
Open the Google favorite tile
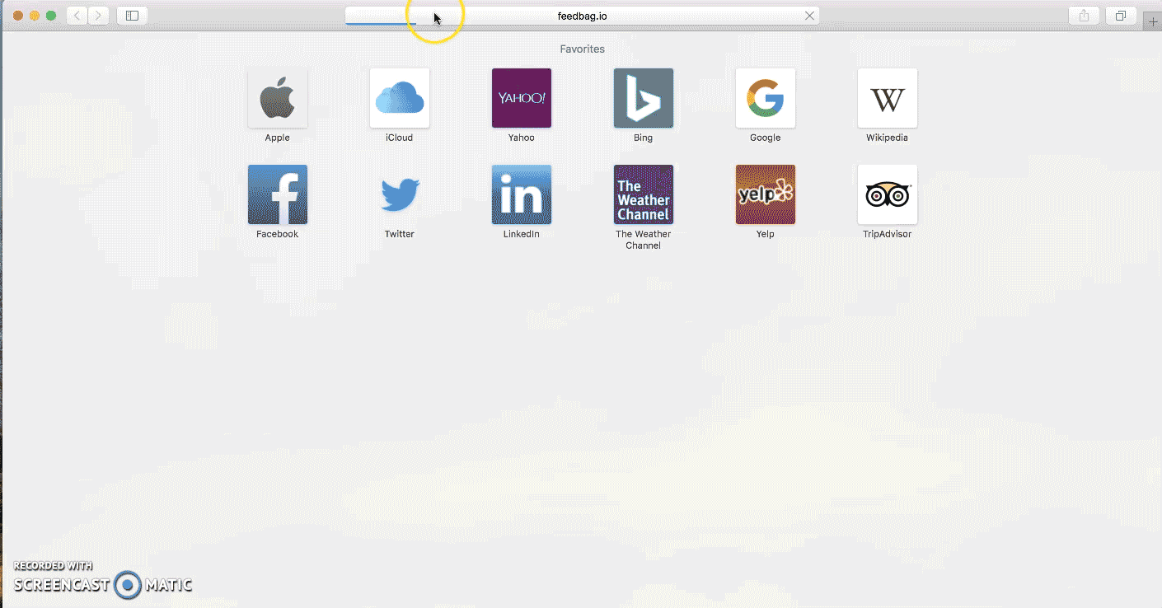[x=766, y=98]
